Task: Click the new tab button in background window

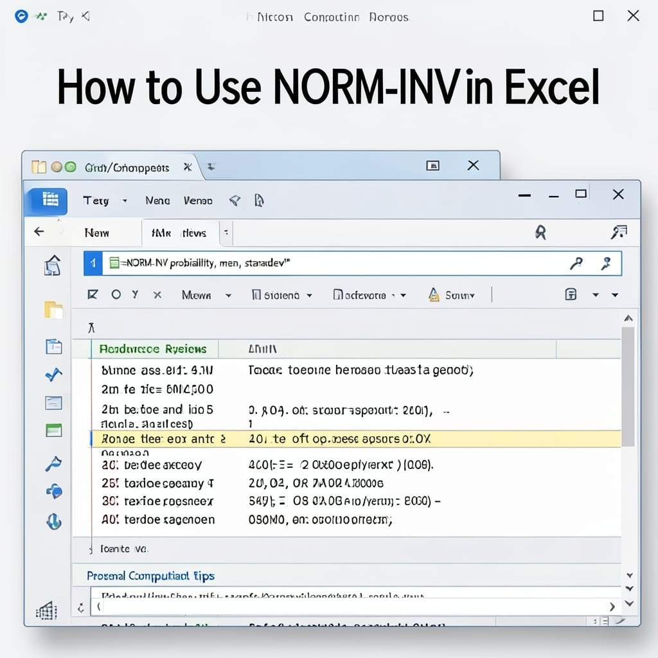Action: [x=211, y=167]
